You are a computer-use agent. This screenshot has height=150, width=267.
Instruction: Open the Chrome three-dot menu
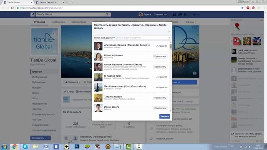(264, 8)
